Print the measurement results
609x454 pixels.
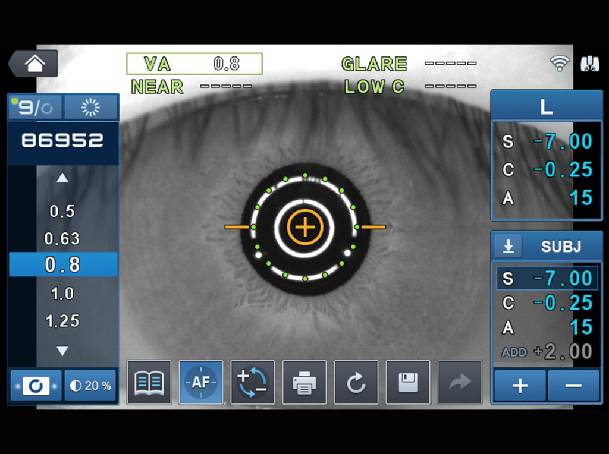(304, 382)
